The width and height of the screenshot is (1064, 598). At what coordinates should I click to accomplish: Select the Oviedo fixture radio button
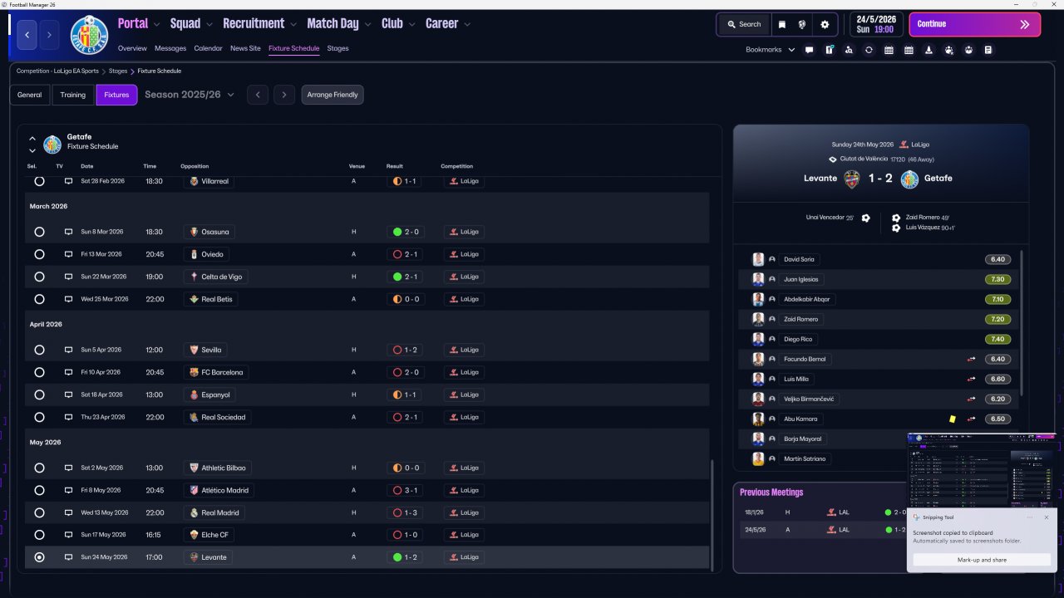pos(39,254)
